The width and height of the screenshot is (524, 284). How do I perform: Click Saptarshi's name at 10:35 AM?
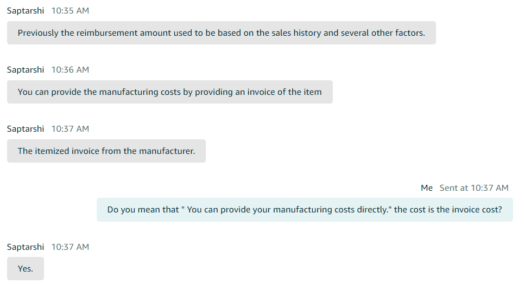[26, 11]
